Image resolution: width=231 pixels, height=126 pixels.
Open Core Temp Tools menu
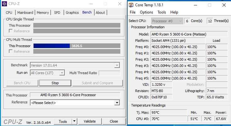click(162, 12)
